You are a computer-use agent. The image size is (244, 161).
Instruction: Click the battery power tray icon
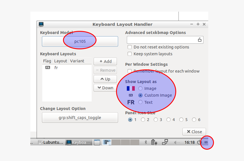[x=154, y=142]
